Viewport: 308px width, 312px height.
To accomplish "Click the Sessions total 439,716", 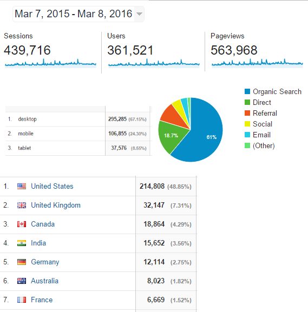I will click(27, 50).
